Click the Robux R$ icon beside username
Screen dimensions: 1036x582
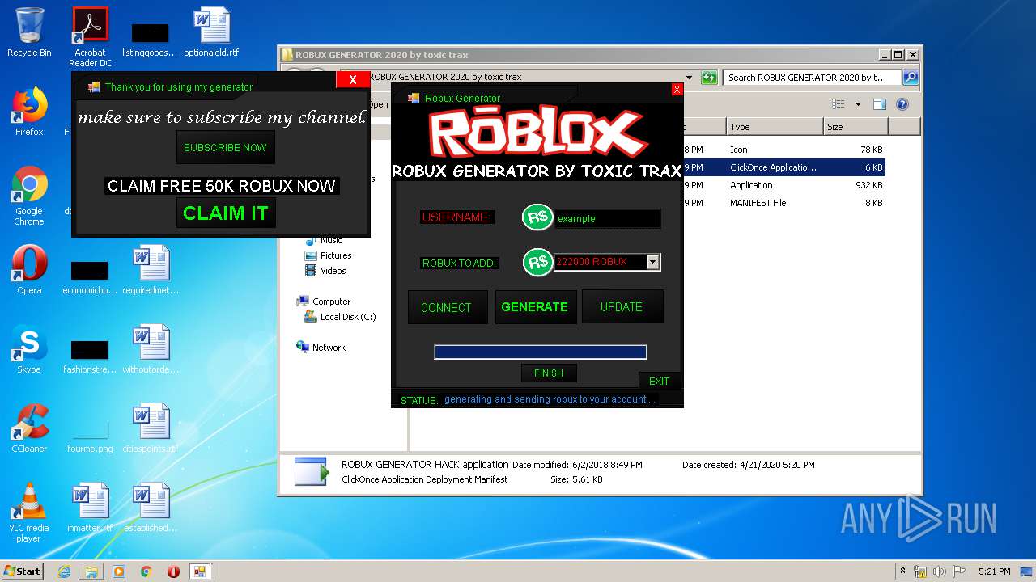tap(537, 217)
